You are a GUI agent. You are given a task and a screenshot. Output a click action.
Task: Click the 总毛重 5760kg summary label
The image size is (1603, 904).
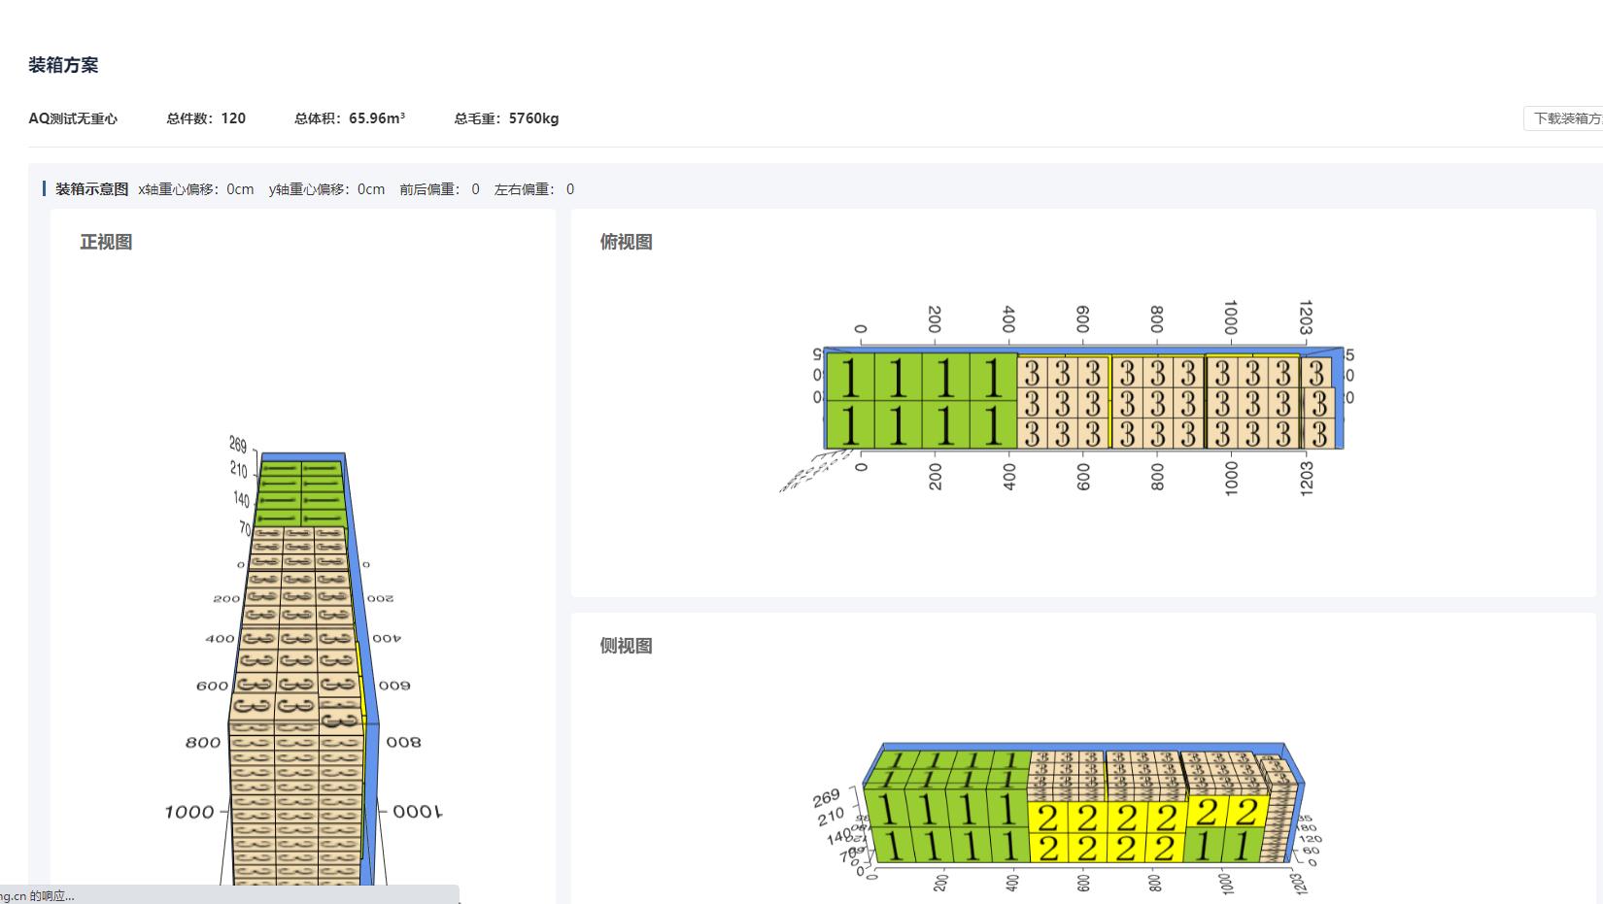(506, 118)
